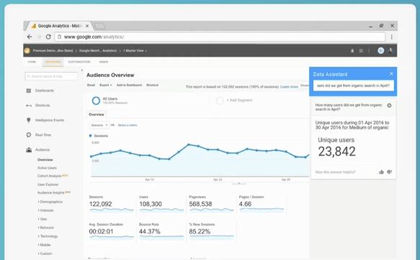
Task: Click the Pageviews 568,538 metric card
Action: tap(211, 205)
